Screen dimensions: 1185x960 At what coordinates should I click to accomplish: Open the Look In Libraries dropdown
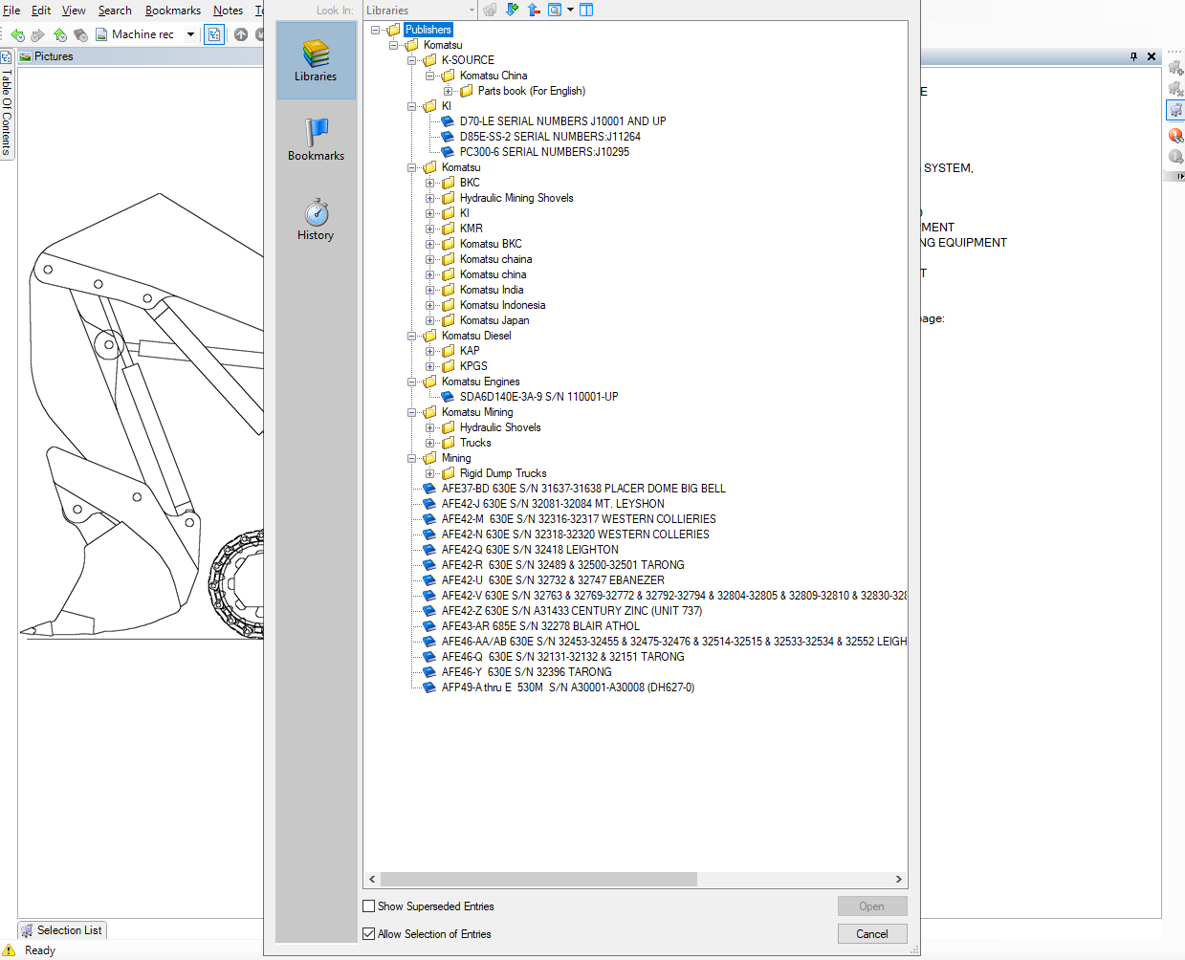pos(419,11)
